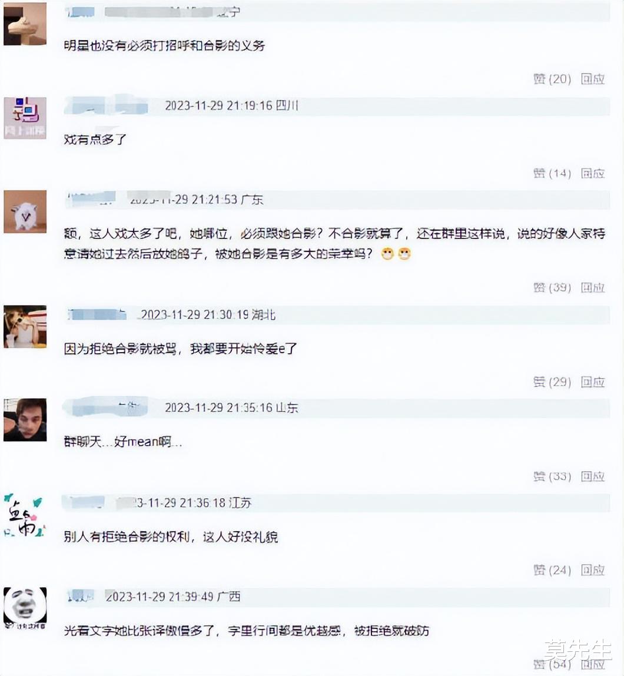Image resolution: width=624 pixels, height=676 pixels.
Task: Click the avatar of the Liaoning commenter
Action: [25, 24]
